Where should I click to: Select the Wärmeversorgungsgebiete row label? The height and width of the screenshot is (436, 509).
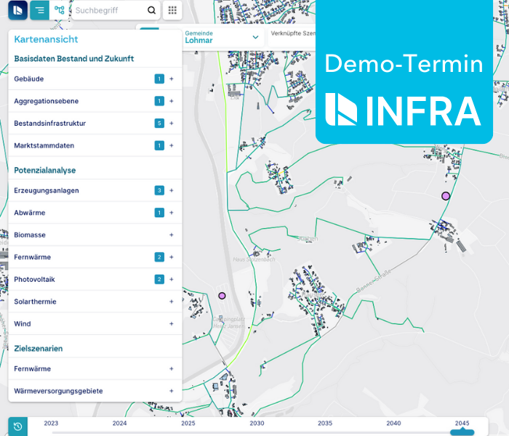[x=58, y=391]
